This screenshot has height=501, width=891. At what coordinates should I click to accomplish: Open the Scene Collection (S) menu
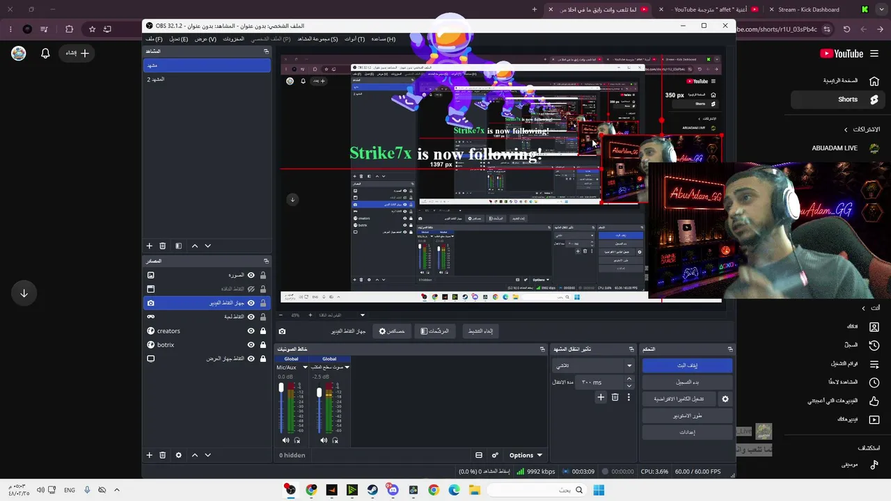[317, 39]
